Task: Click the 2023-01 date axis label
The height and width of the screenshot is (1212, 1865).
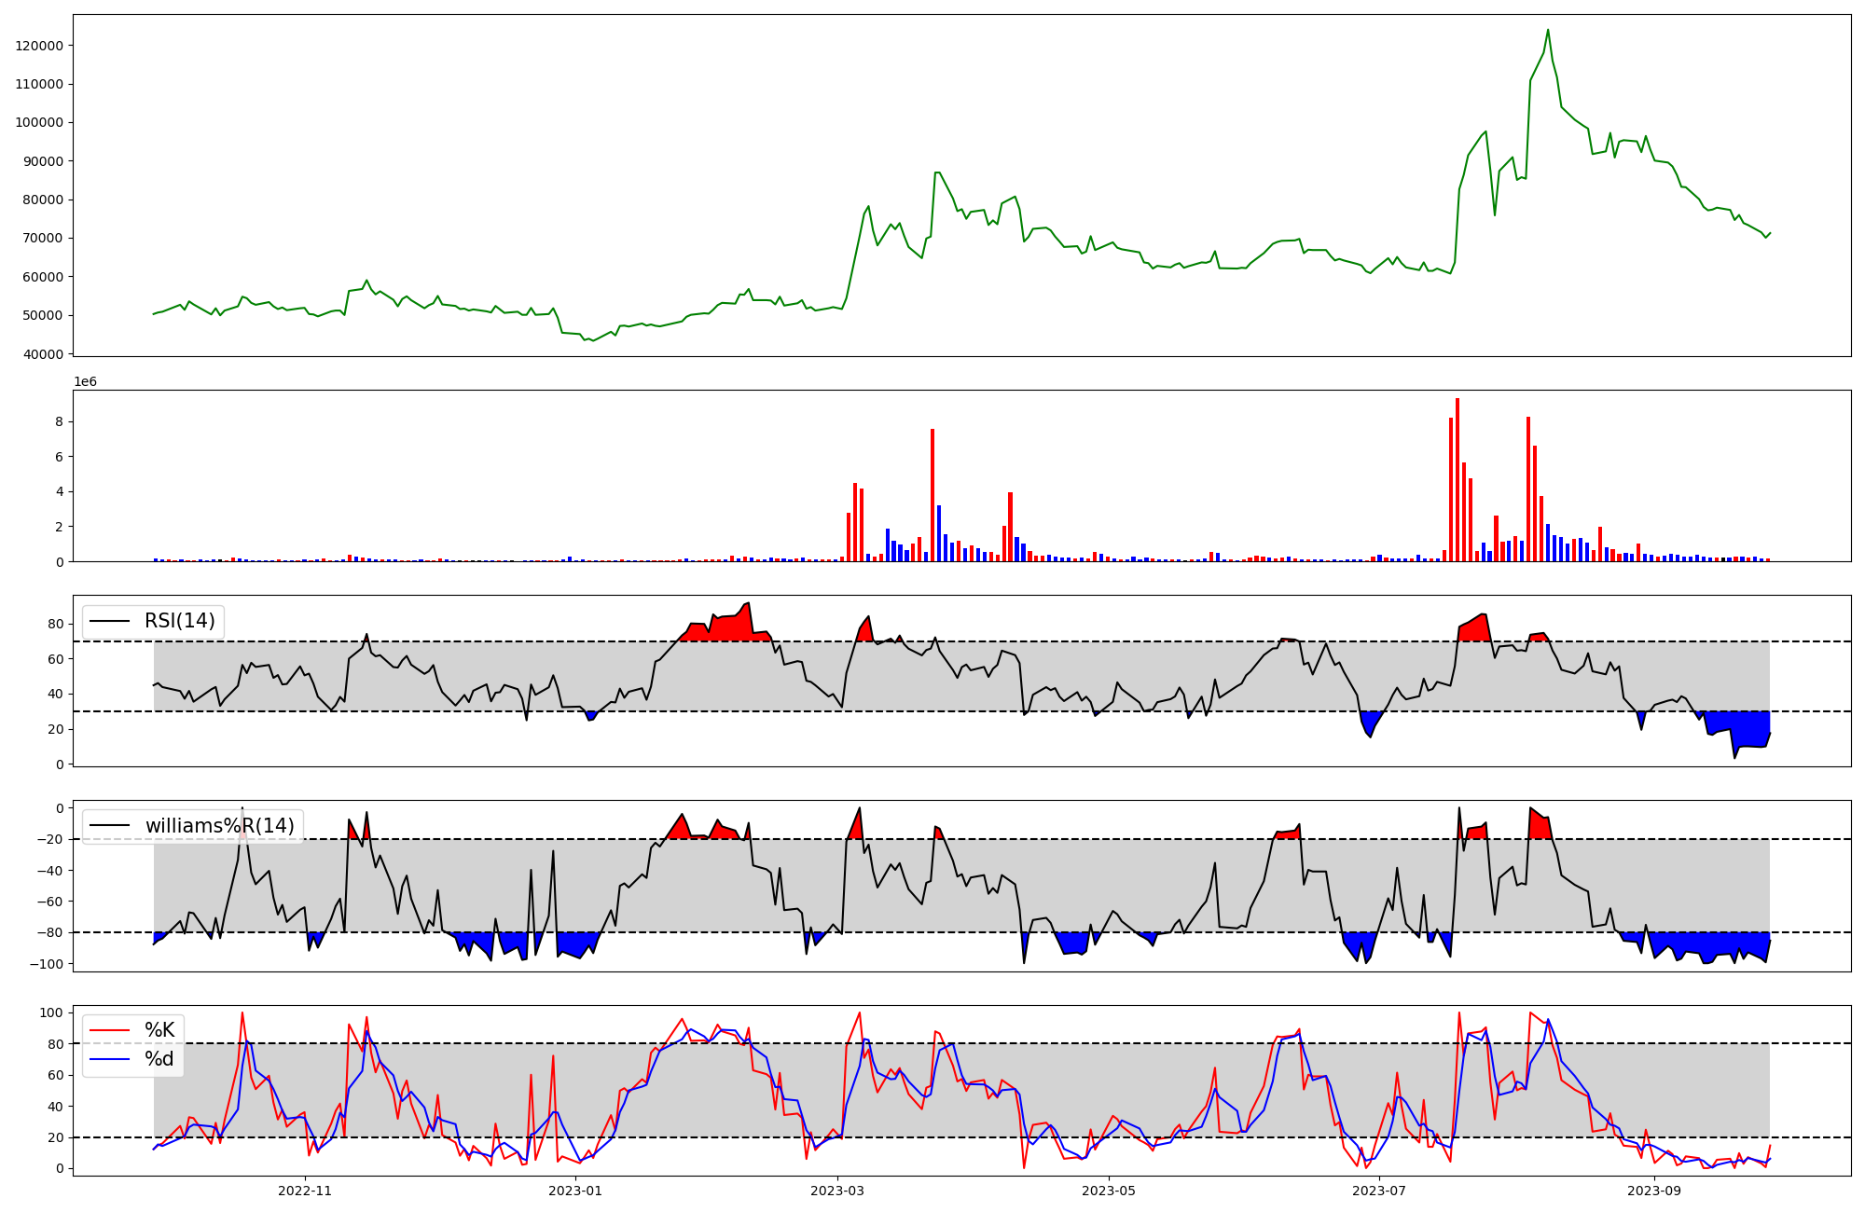Action: [x=575, y=1191]
